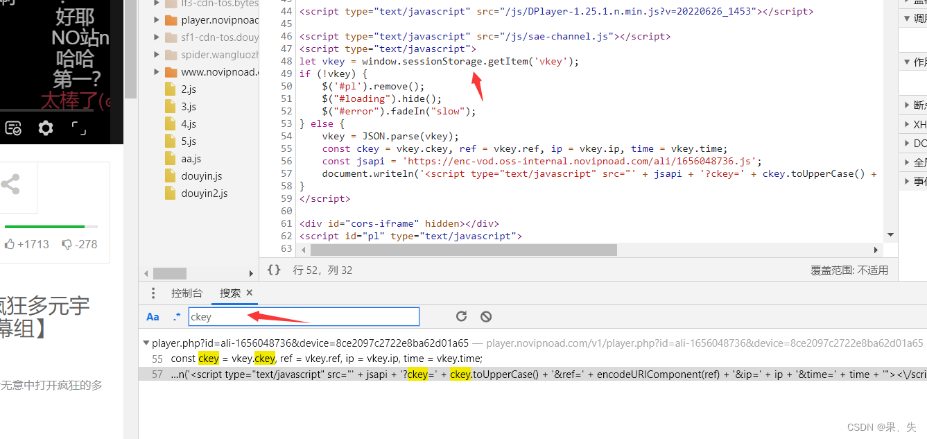Image resolution: width=927 pixels, height=439 pixels.
Task: Open the 3.js file
Action: pyautogui.click(x=189, y=107)
